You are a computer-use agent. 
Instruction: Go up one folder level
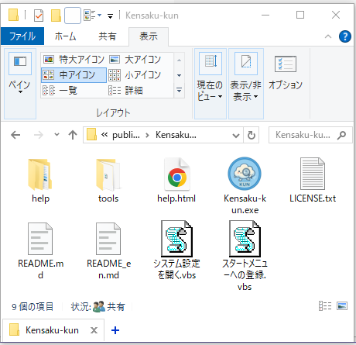pyautogui.click(x=73, y=135)
